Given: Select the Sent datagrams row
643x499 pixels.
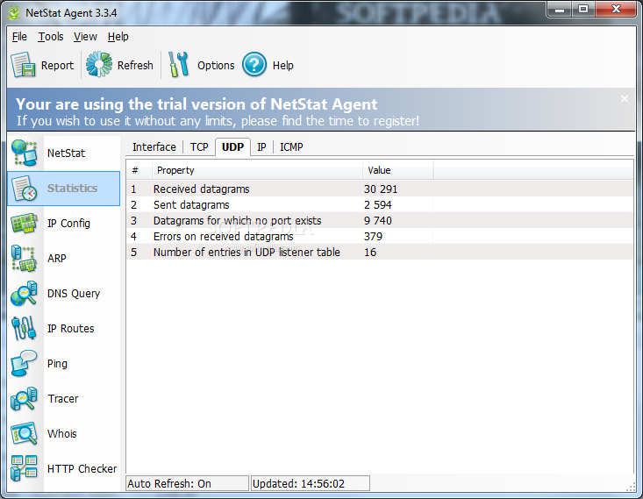Looking at the screenshot, I should pyautogui.click(x=380, y=204).
